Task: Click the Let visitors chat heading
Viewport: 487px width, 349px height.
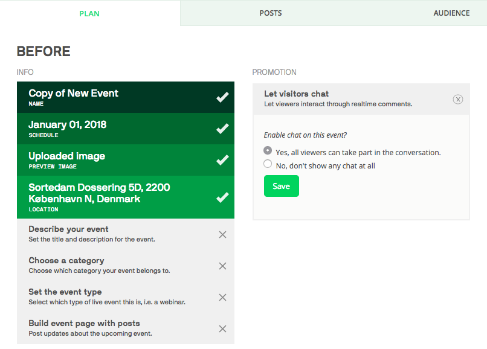Action: (296, 94)
